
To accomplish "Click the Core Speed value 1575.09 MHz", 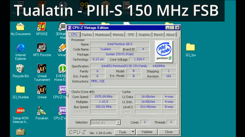I will pyautogui.click(x=103, y=97).
